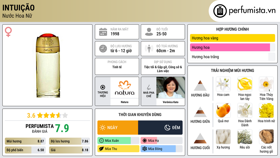Click the sillage icon beside Độ toả hương
The height and width of the screenshot is (158, 280).
pyautogui.click(x=149, y=49)
